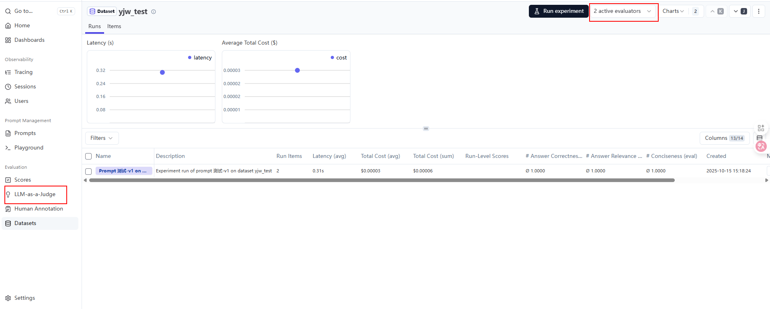Click the table horizontal scrollbar thumb
770x309 pixels.
pyautogui.click(x=382, y=180)
